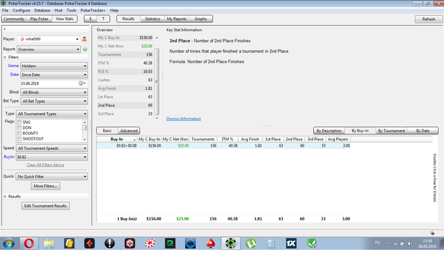The image size is (444, 255).
Task: Open the Blind dropdown showing All Blinds
Action: [54, 92]
